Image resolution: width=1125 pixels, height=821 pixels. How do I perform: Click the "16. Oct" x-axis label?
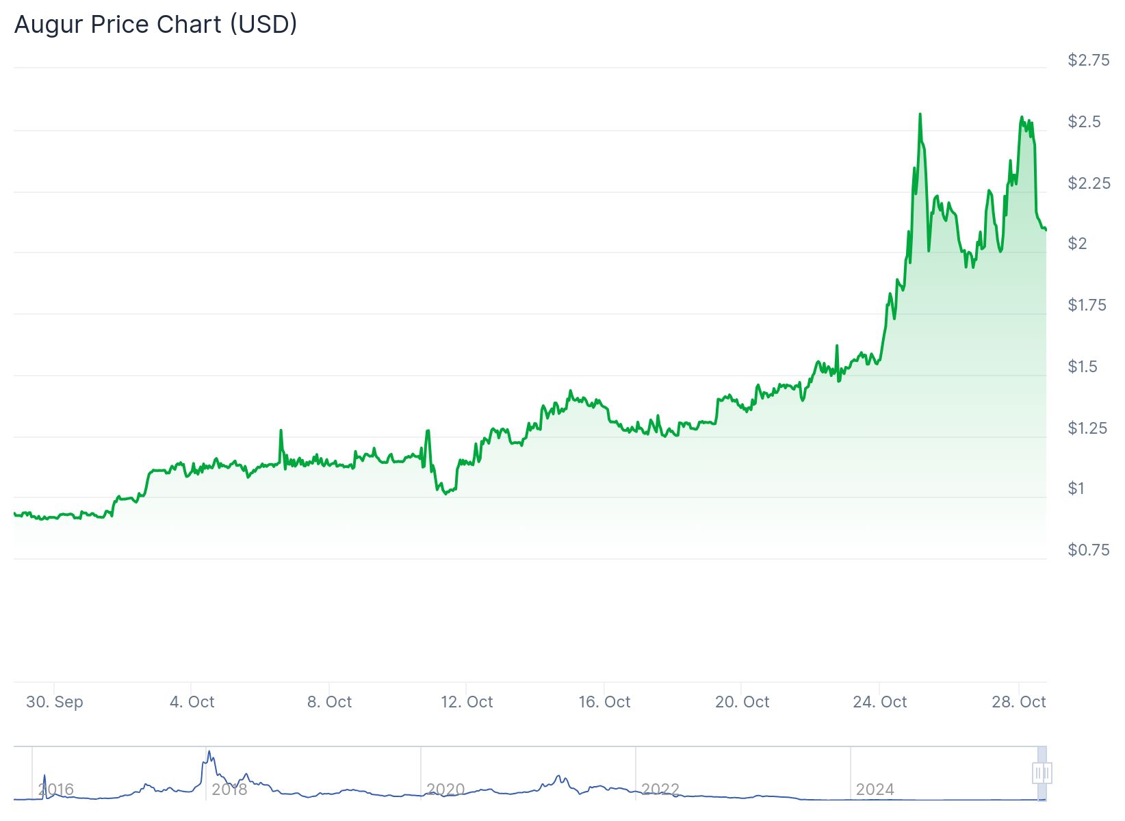(x=604, y=702)
